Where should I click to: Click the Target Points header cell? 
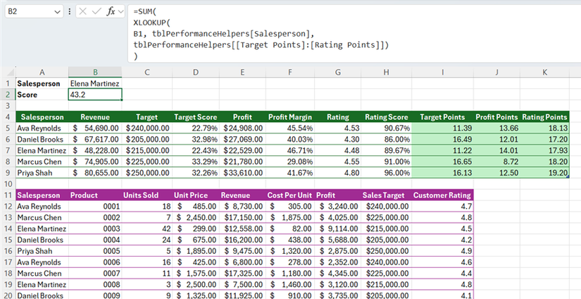(442, 117)
